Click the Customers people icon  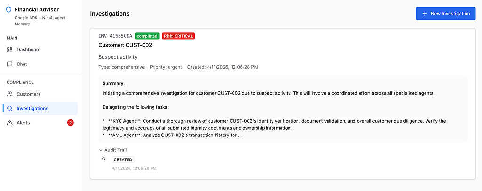(9, 94)
